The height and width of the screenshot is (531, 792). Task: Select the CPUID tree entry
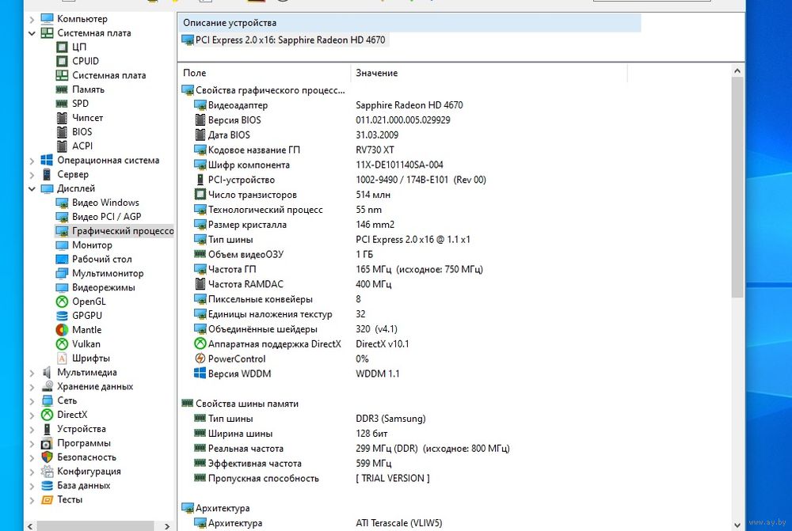(86, 61)
